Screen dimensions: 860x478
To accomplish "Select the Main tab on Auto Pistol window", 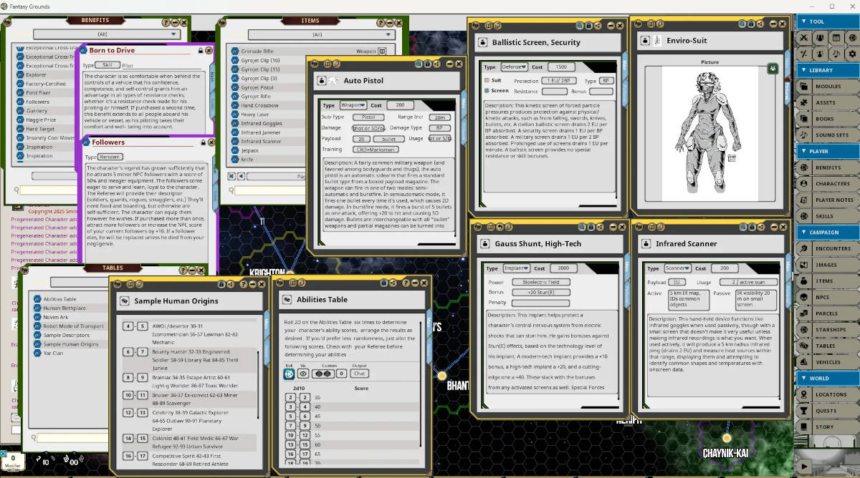I will pos(464,102).
